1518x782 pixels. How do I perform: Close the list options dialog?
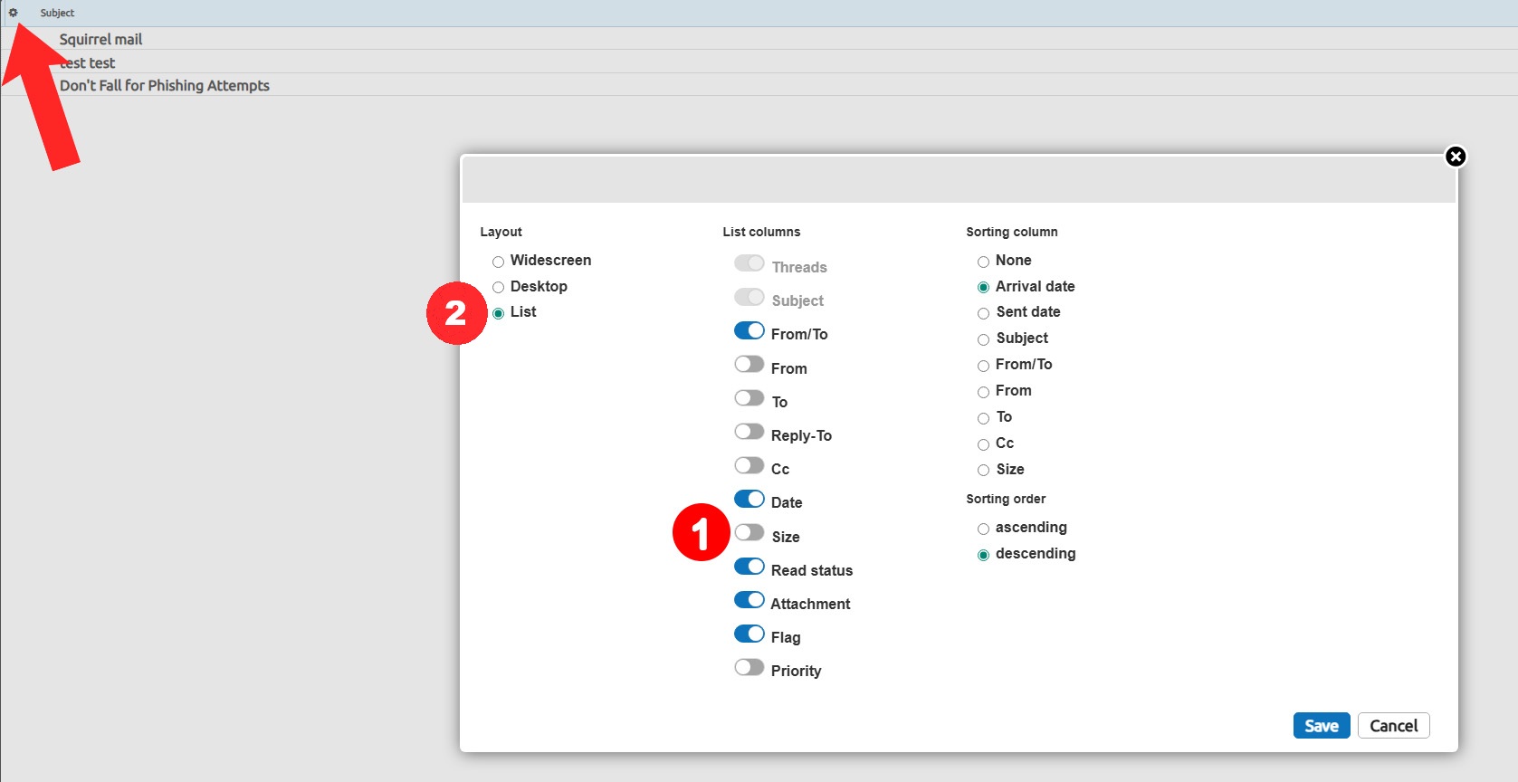[x=1455, y=157]
